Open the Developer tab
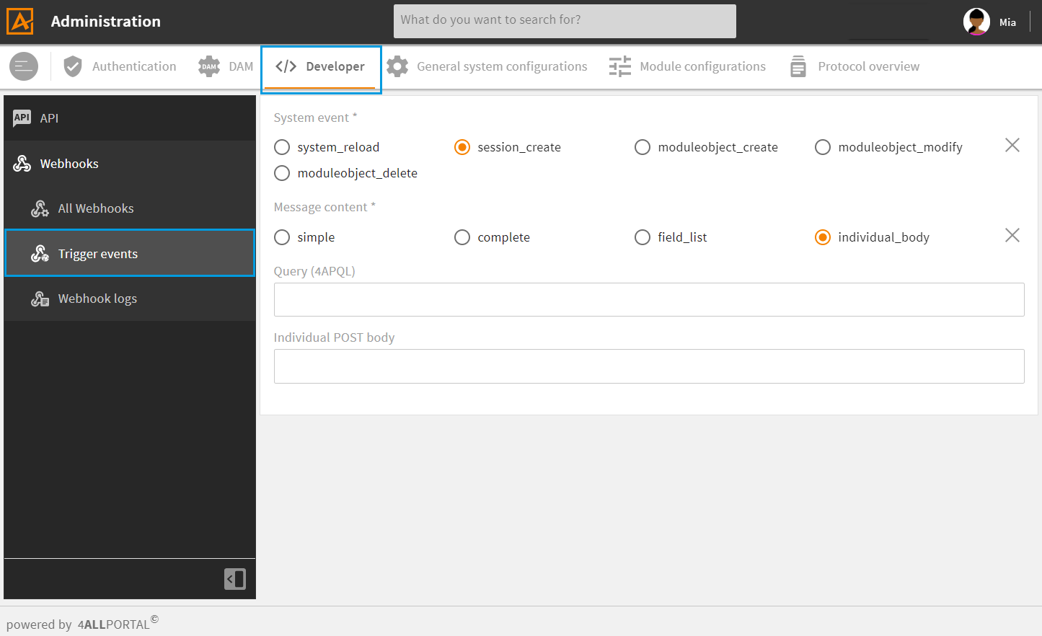This screenshot has width=1042, height=636. pyautogui.click(x=321, y=69)
